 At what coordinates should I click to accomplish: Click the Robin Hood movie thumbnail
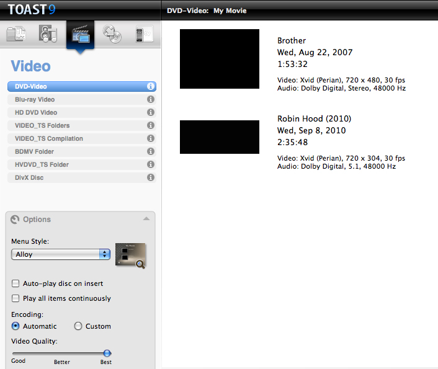coord(220,137)
